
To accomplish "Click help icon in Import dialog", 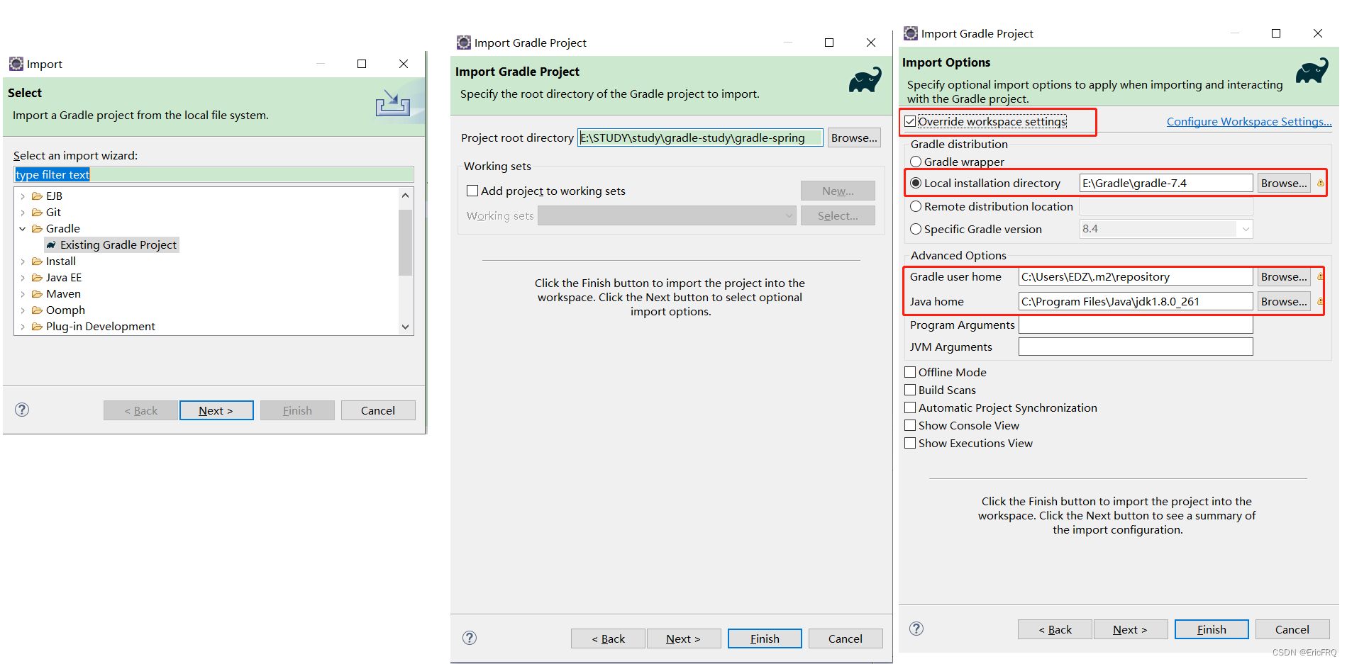I will [x=22, y=410].
